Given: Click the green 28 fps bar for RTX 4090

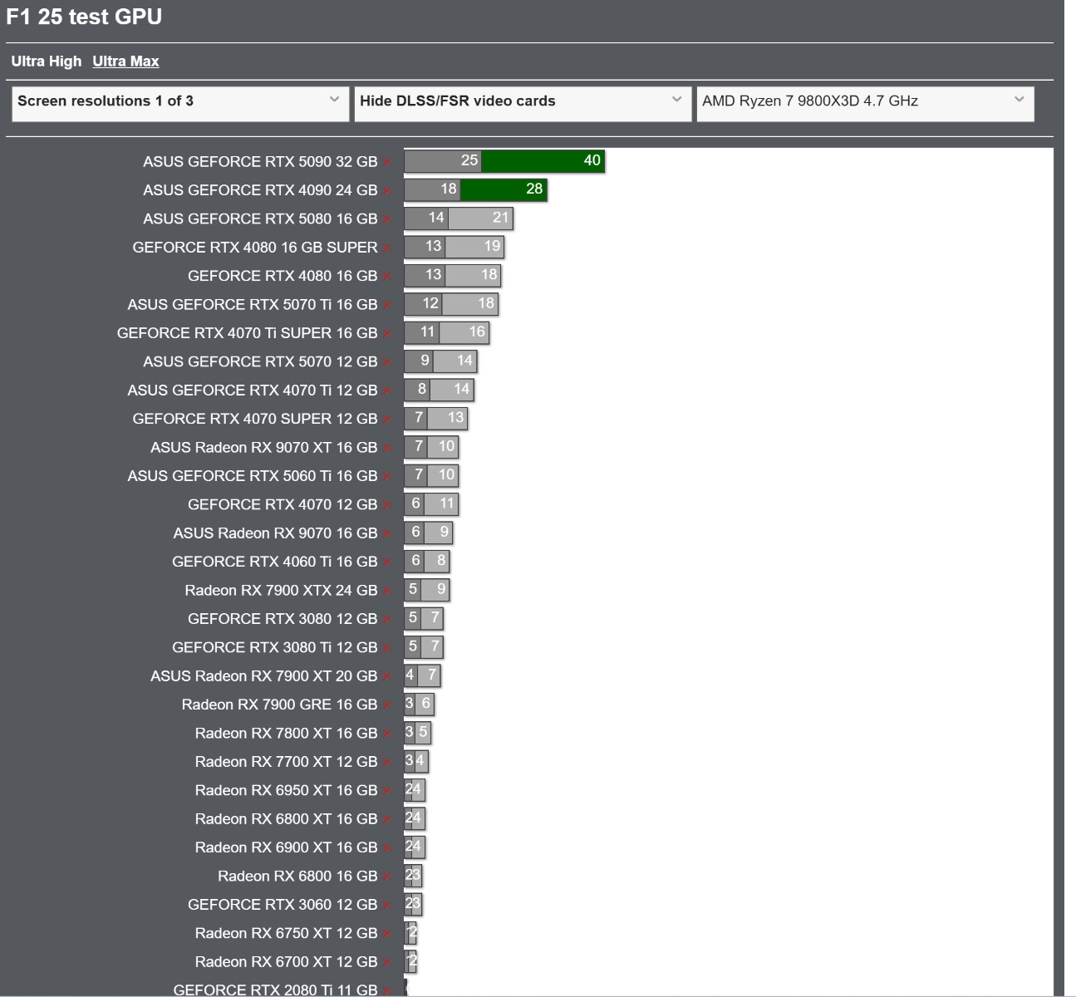Looking at the screenshot, I should [x=504, y=189].
